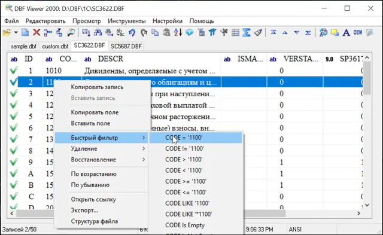This screenshot has width=383, height=235.
Task: Click the yellow and blue squares color icon
Action: [335, 32]
